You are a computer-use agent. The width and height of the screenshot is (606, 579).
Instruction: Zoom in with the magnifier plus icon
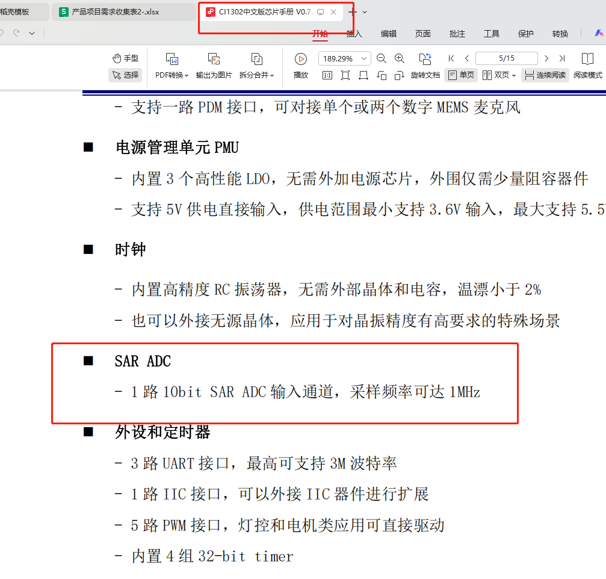pyautogui.click(x=399, y=58)
